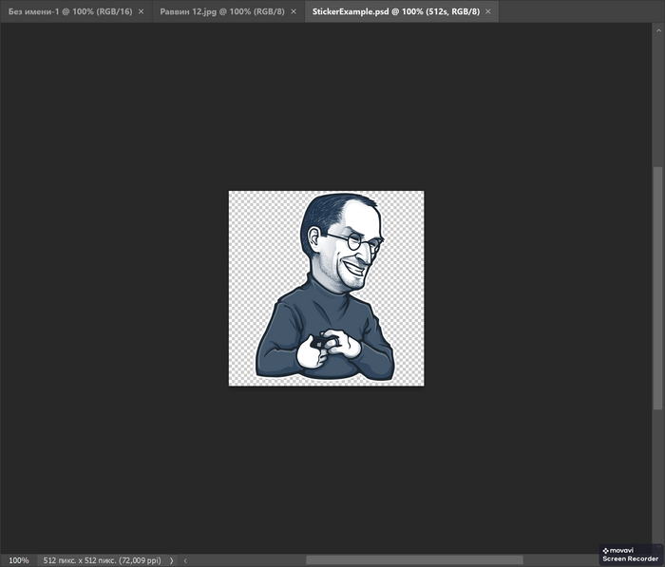Click the vertical scrollbar thumb

tap(657, 288)
